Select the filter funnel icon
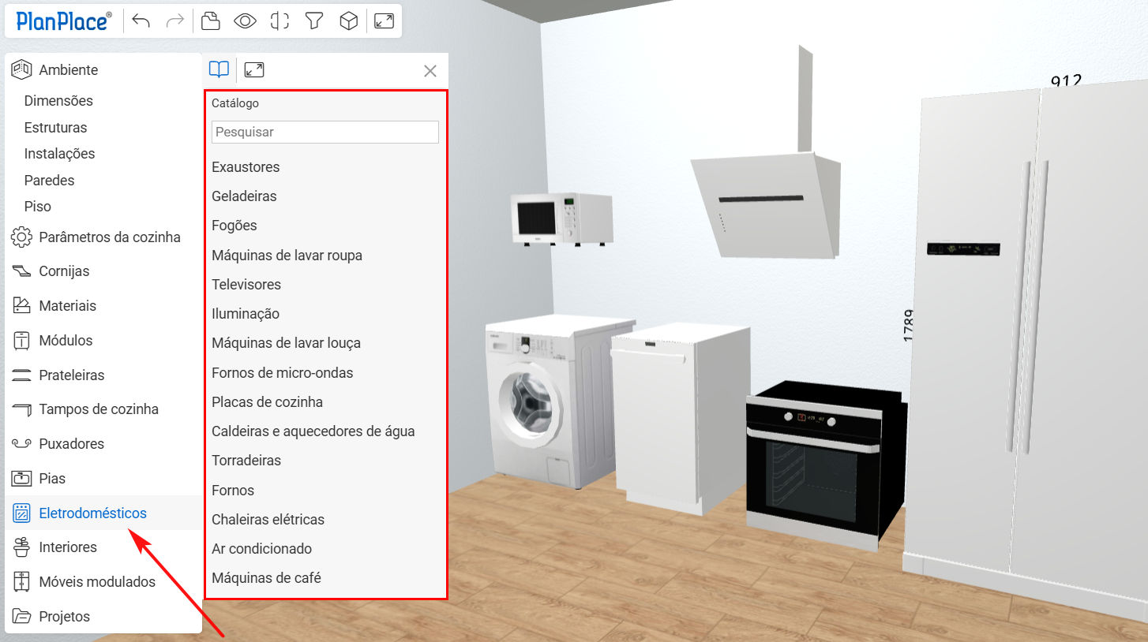 (314, 21)
